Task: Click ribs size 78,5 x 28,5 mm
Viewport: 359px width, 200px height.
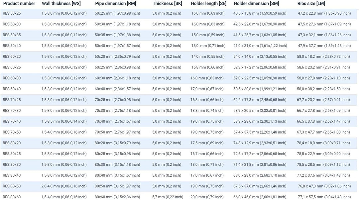Action: 323,164
